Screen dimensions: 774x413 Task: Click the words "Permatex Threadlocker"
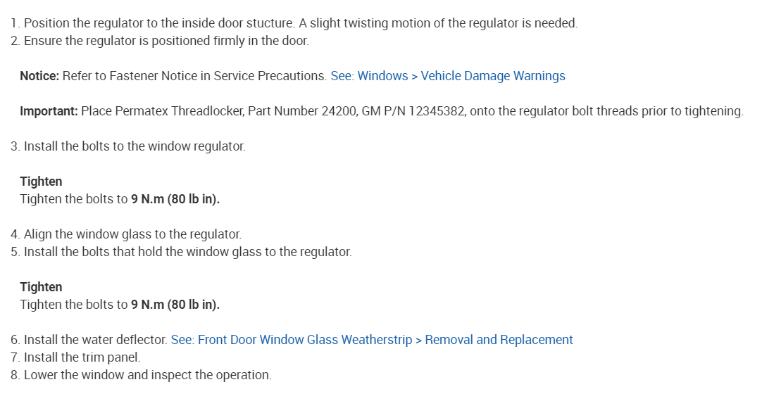[173, 111]
